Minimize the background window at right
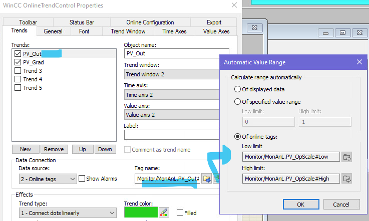Viewport: 369px width, 221px height. pos(326,33)
